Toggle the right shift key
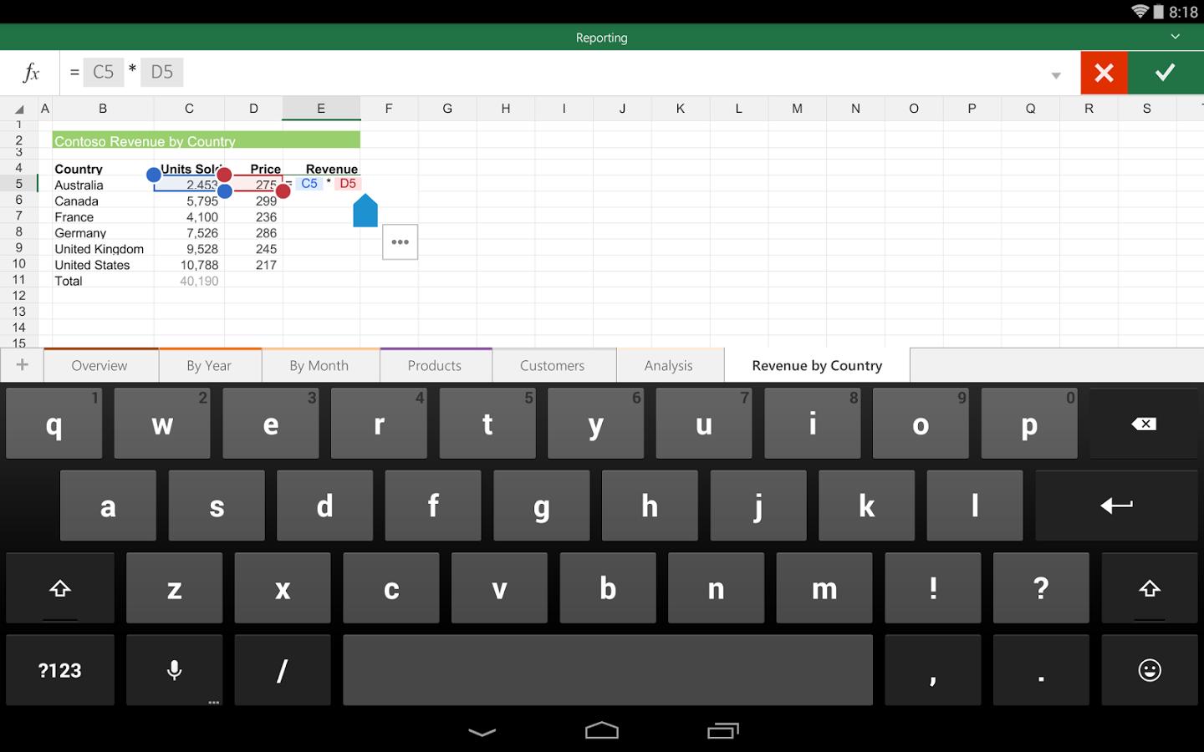The image size is (1204, 752). 1150,588
